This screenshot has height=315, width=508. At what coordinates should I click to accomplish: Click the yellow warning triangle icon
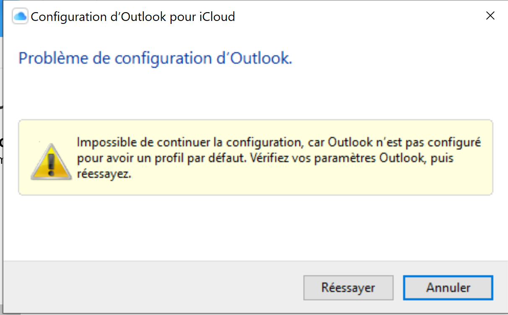50,162
